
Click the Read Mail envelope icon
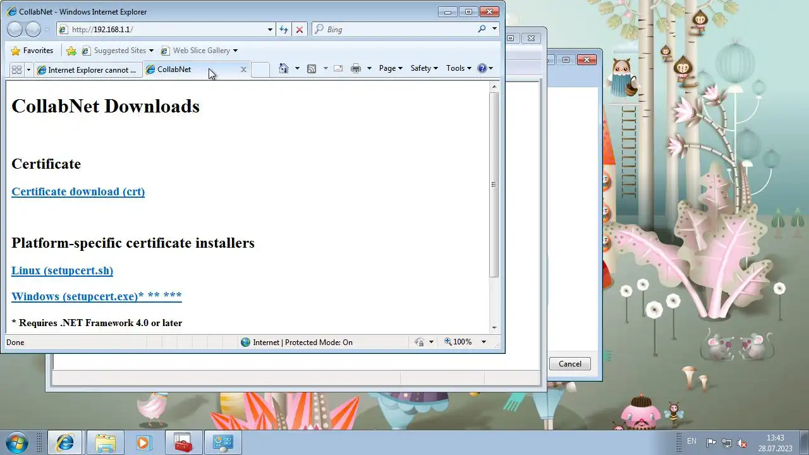(x=338, y=68)
